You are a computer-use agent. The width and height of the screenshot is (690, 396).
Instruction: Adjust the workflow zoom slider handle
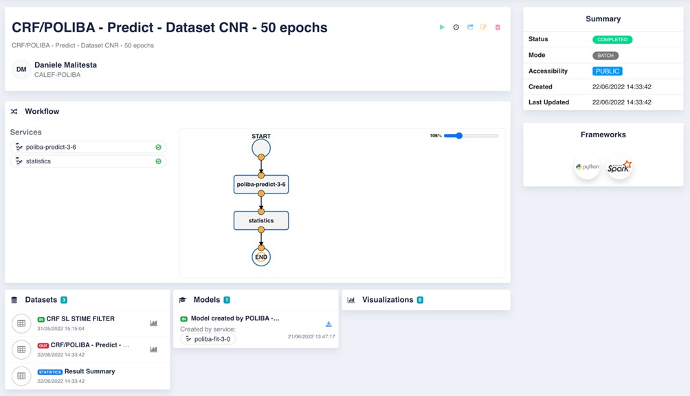click(459, 136)
